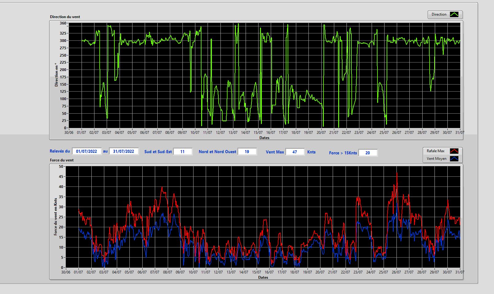The image size is (494, 294).
Task: Select the Vent Moyen legend label
Action: pyautogui.click(x=436, y=159)
